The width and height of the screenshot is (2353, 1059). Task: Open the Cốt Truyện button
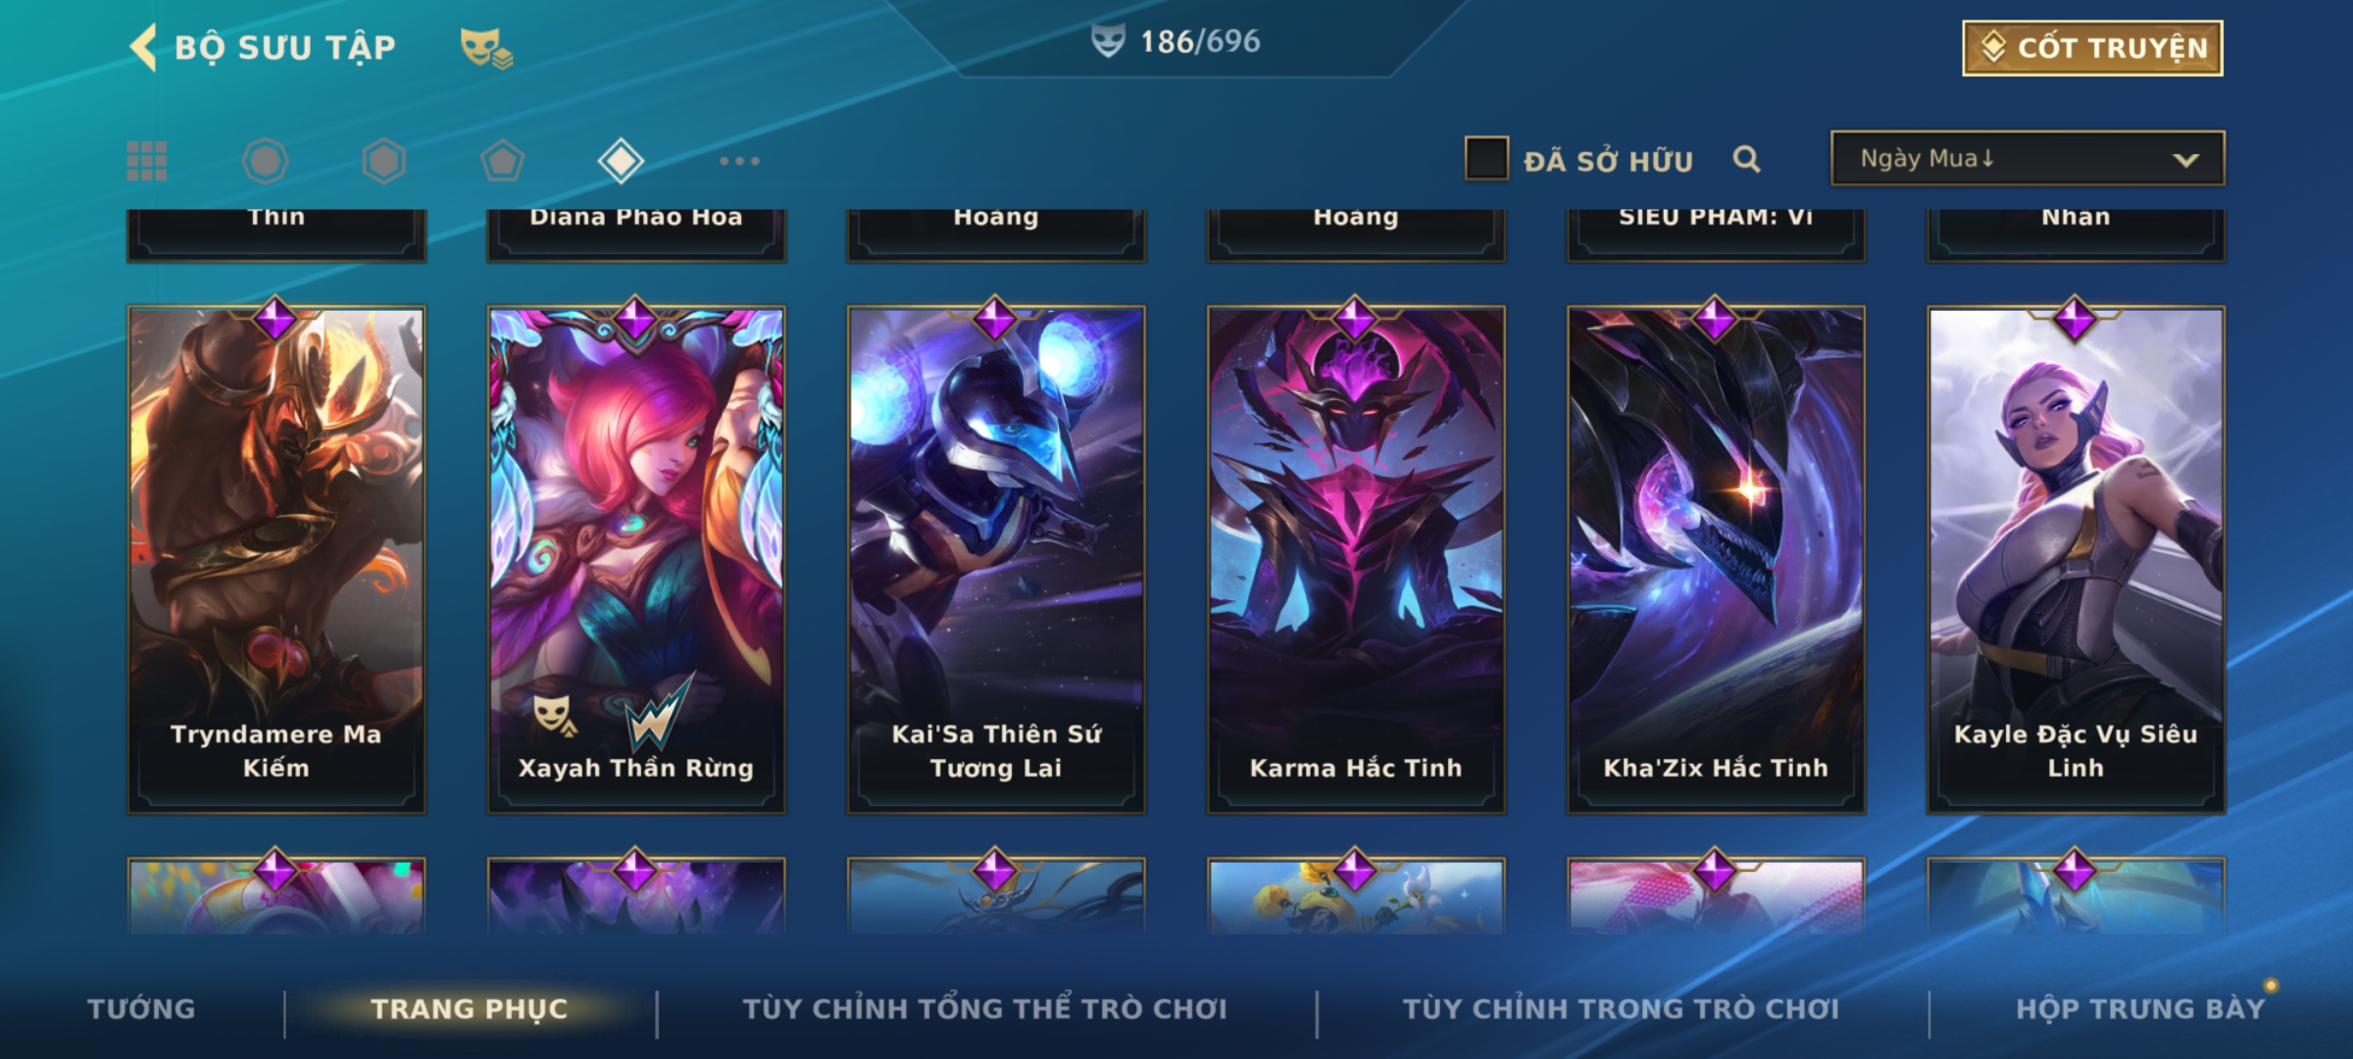(x=2092, y=48)
